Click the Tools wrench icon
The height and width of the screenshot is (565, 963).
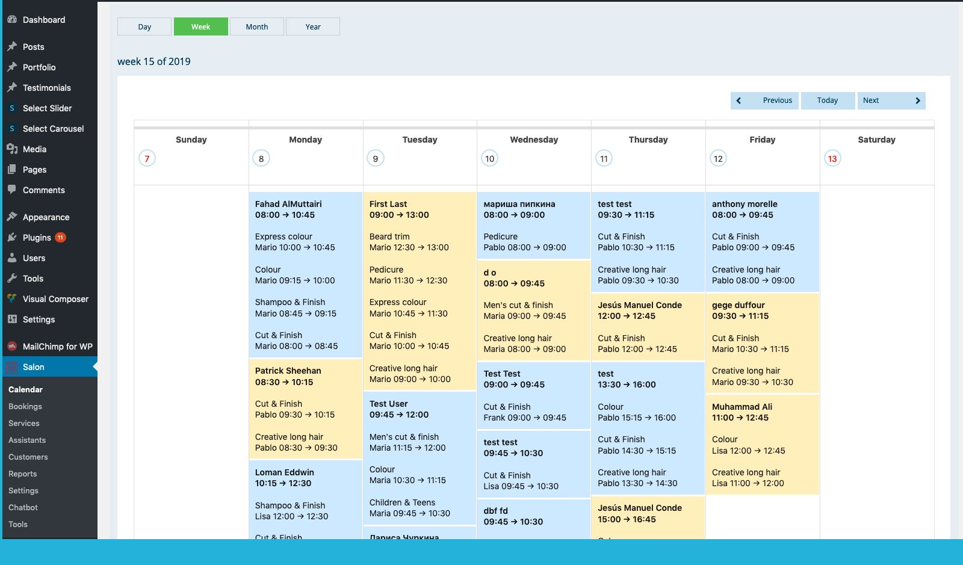tap(12, 279)
